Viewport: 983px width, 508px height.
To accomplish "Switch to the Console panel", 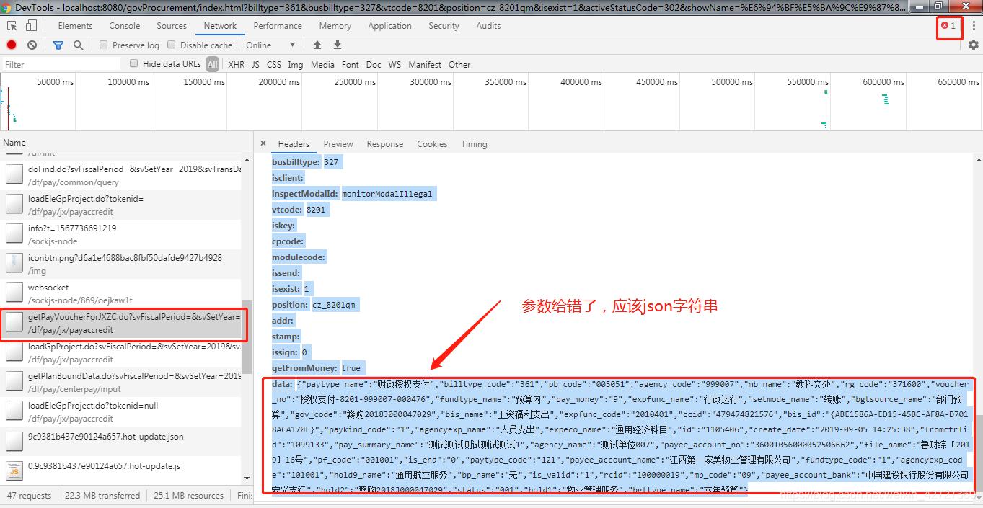I will 125,26.
